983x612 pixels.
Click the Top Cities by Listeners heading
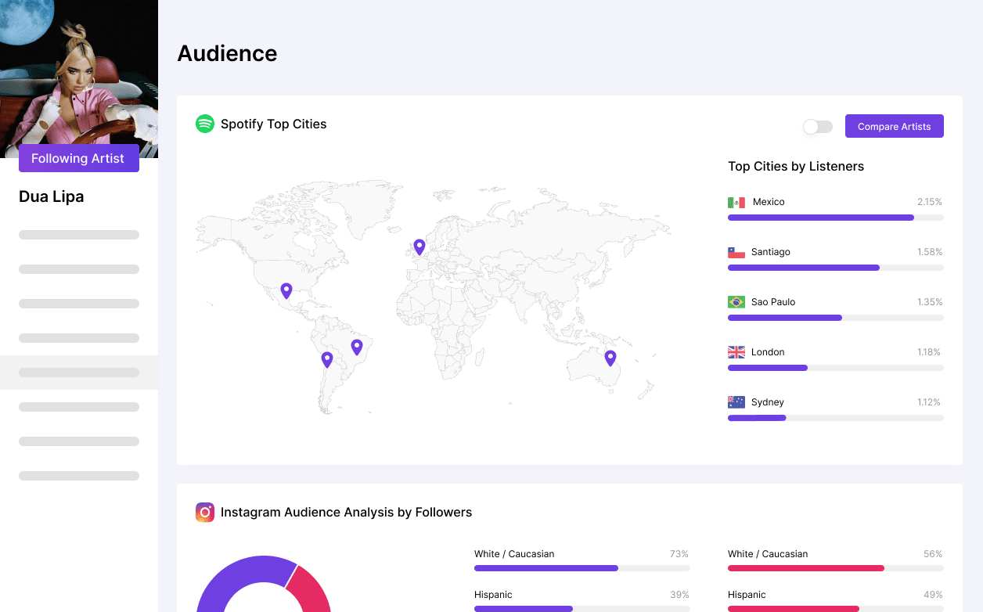tap(796, 166)
